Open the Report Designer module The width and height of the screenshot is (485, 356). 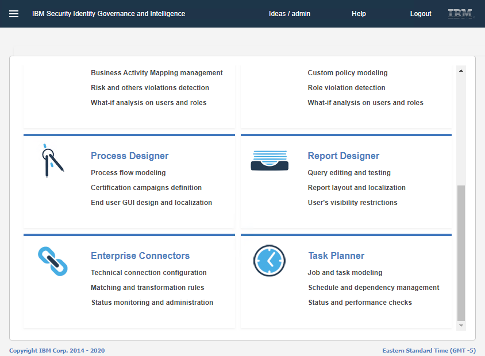343,156
